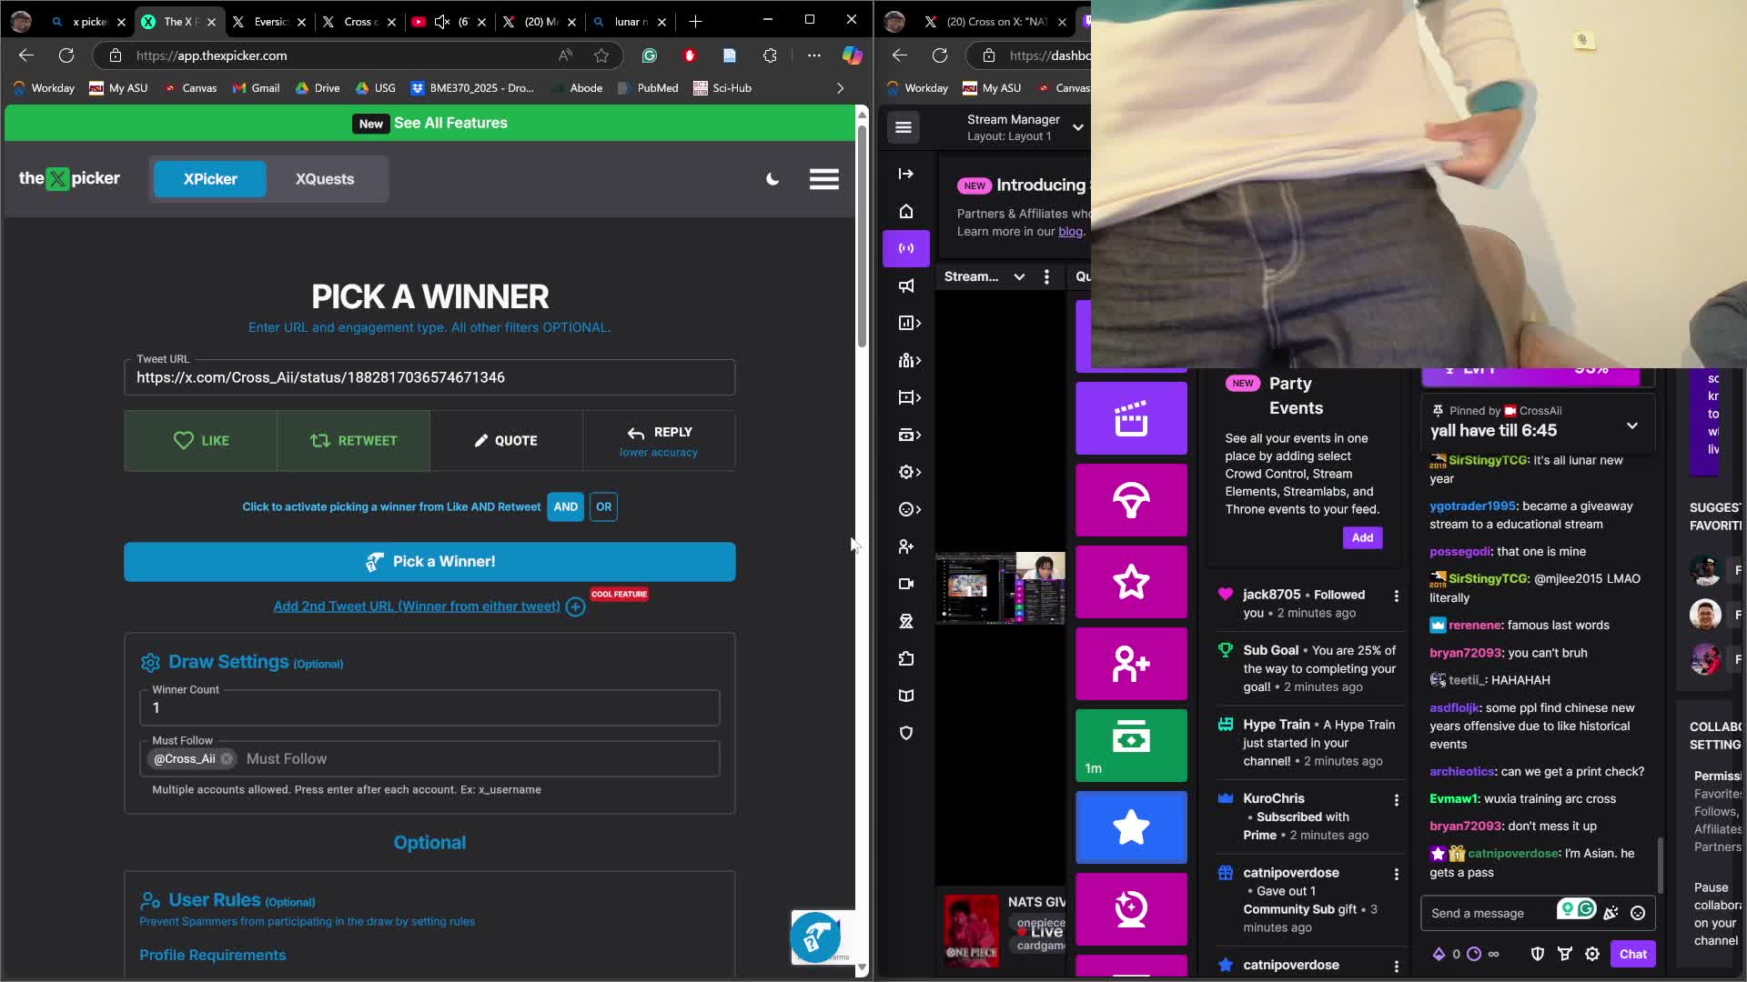1747x982 pixels.
Task: Go to Twitch dashboard Home icon
Action: coord(905,211)
